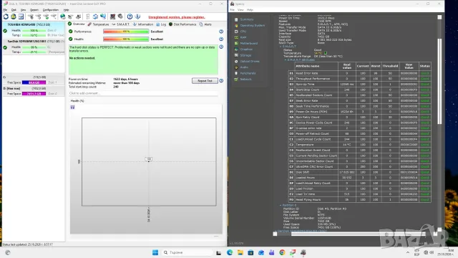Click the help icon beside the status text box
458x258 pixels.
tap(221, 47)
